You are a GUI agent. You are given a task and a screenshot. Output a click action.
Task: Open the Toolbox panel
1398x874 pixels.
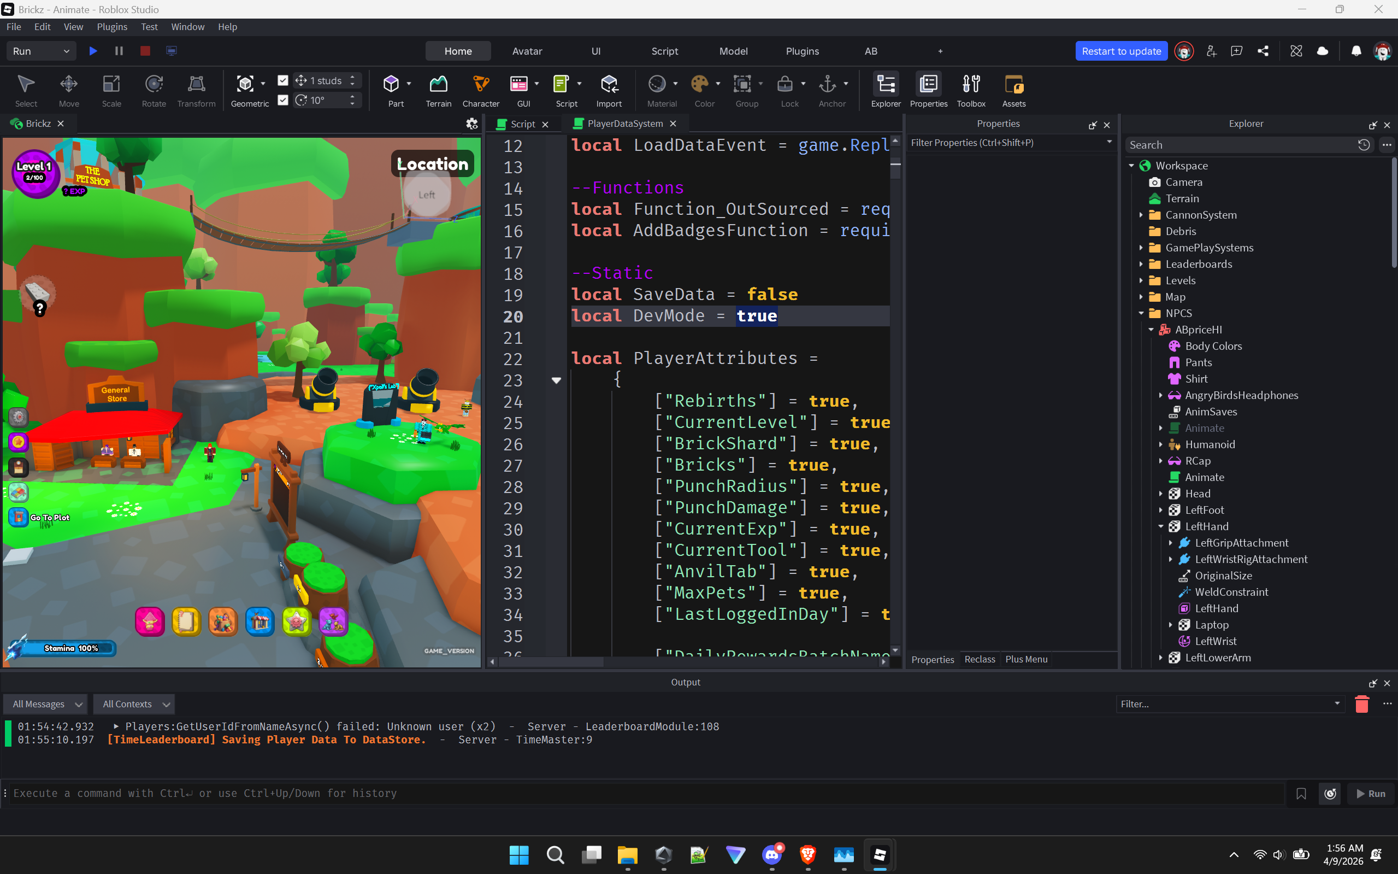971,91
